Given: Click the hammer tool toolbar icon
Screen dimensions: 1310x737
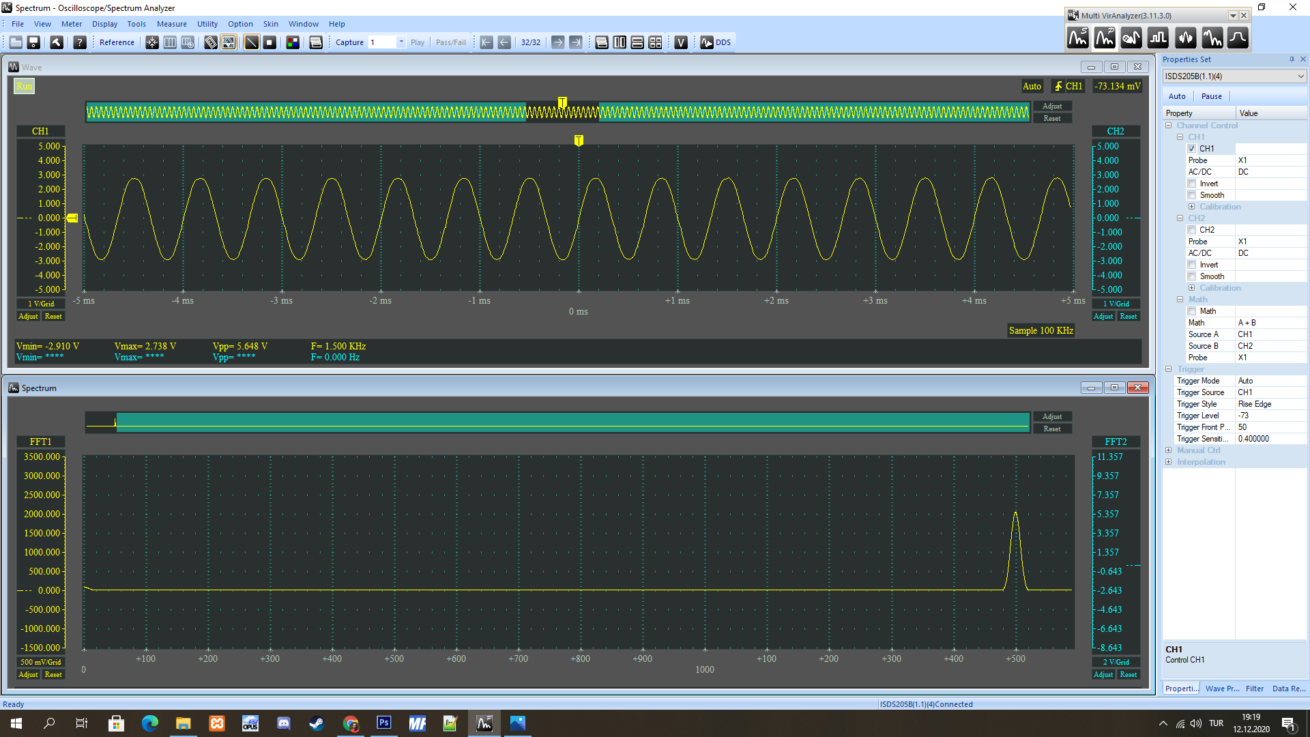Looking at the screenshot, I should click(57, 42).
